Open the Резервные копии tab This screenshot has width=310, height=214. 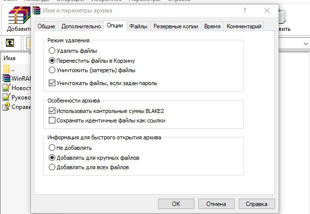point(176,26)
